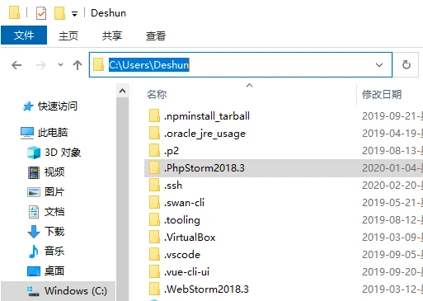
Task: Select the .oracle_jre_usage folder name
Action: click(204, 134)
